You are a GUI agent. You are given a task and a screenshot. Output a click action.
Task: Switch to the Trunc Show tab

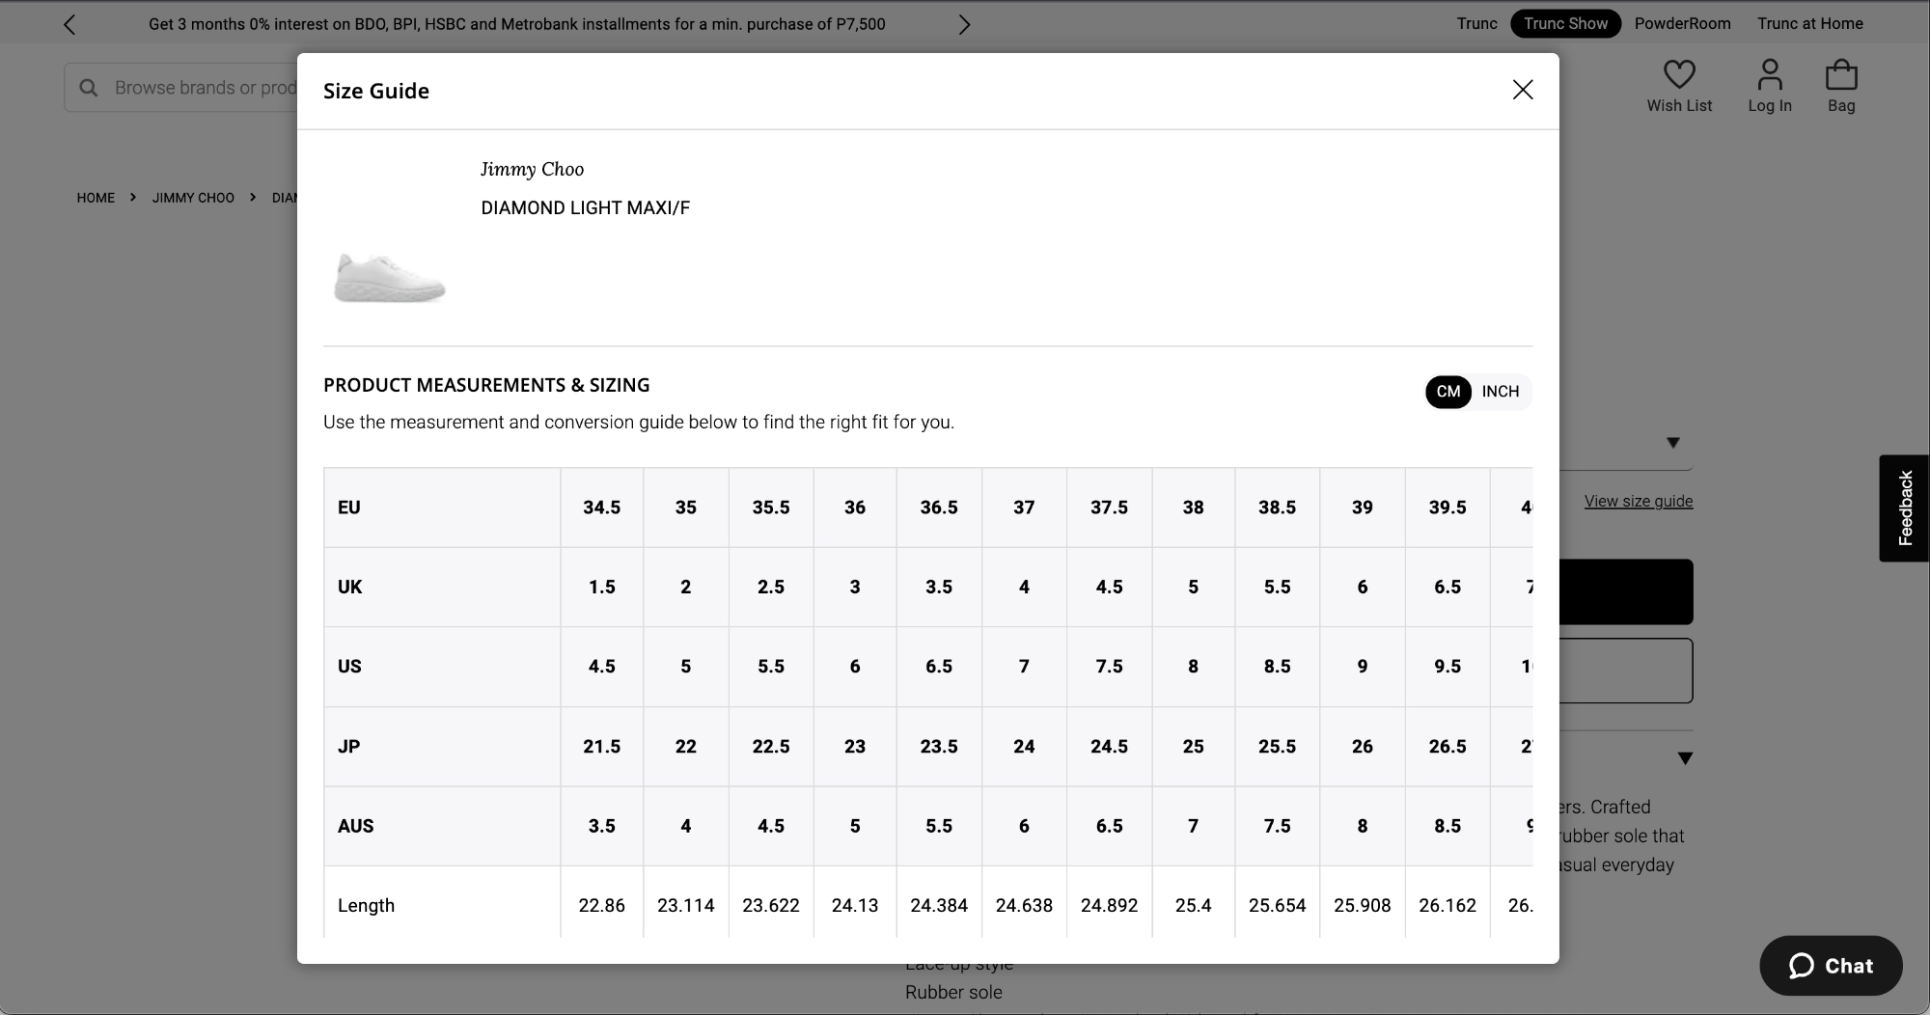(x=1565, y=23)
